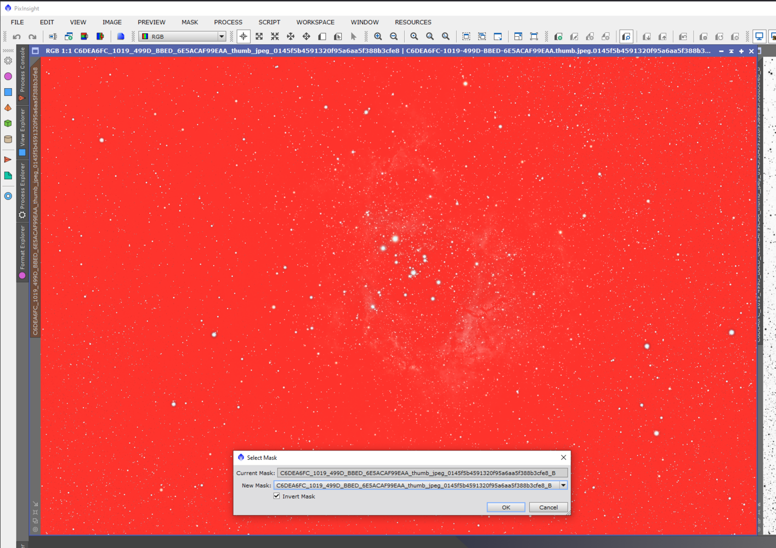Viewport: 776px width, 548px height.
Task: Confirm mask selection with OK button
Action: [506, 507]
